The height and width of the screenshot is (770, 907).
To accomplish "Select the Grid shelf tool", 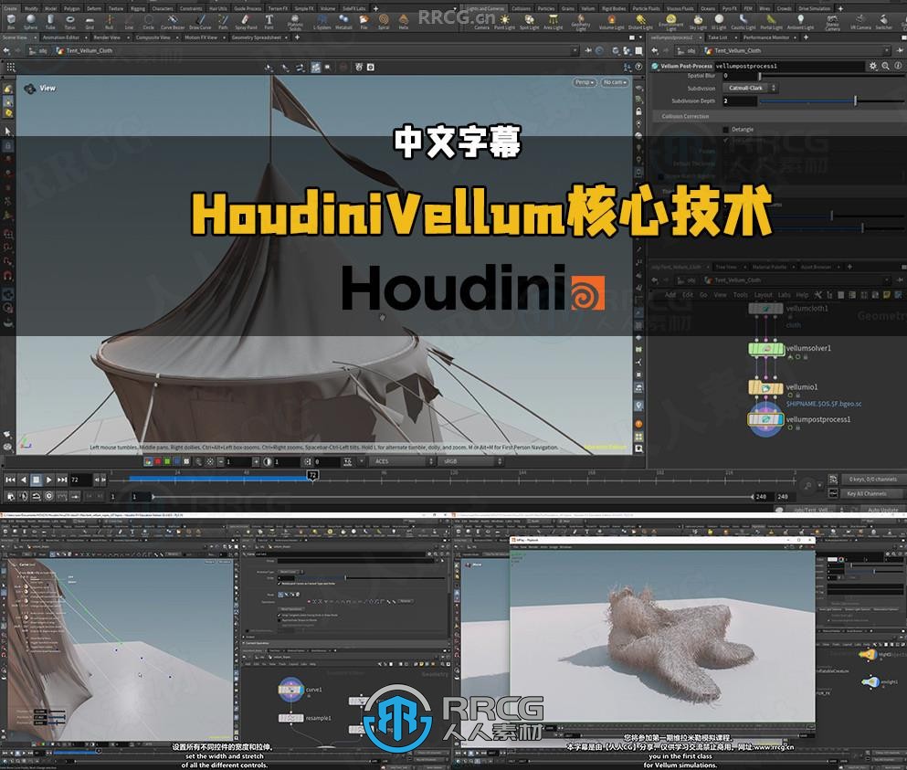I will coord(90,22).
